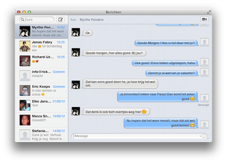Click Elke Jans...'s avatar photo

25,105
